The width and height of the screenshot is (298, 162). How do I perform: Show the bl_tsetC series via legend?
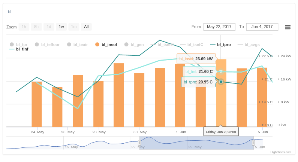pyautogui.click(x=195, y=45)
